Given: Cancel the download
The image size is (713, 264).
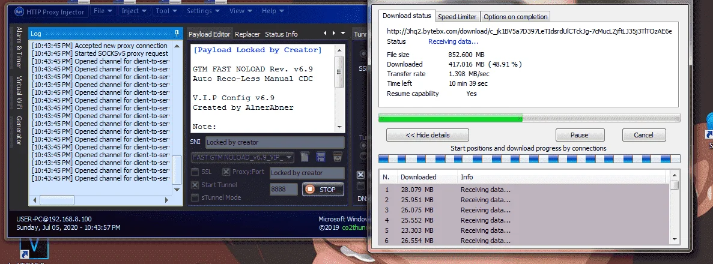Looking at the screenshot, I should point(644,135).
